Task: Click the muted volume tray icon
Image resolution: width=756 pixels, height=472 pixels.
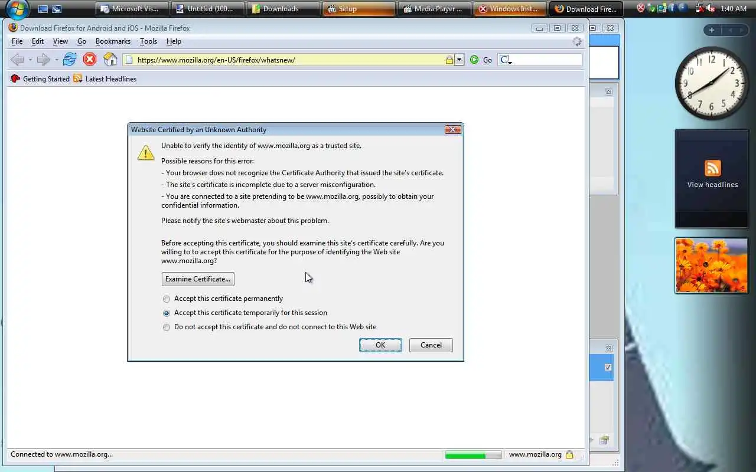Action: 711,8
